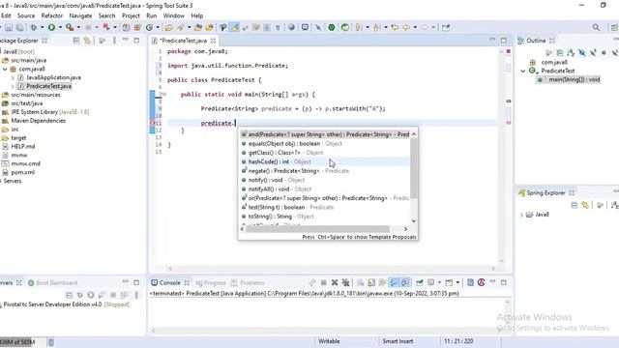Open the Project menu
619x348 pixels.
click(131, 15)
